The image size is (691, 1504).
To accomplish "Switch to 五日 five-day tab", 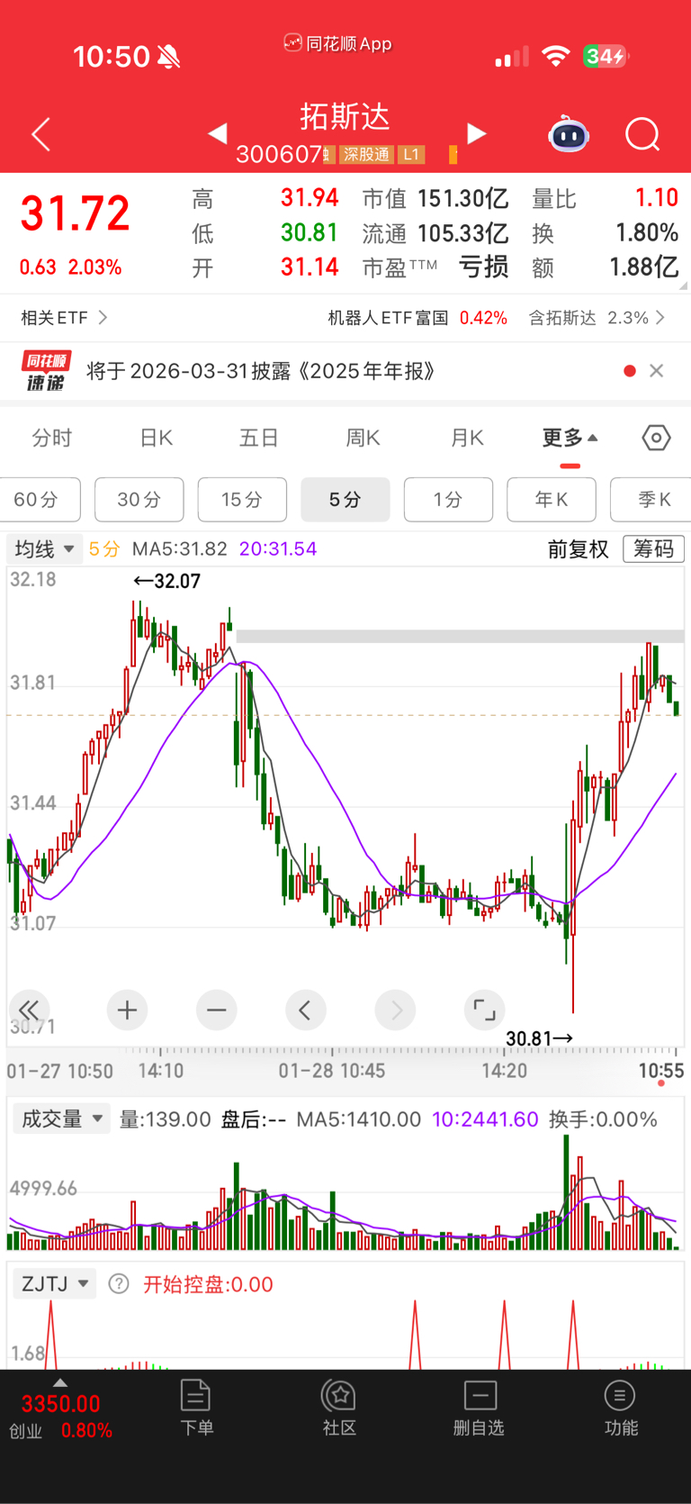I will [259, 438].
